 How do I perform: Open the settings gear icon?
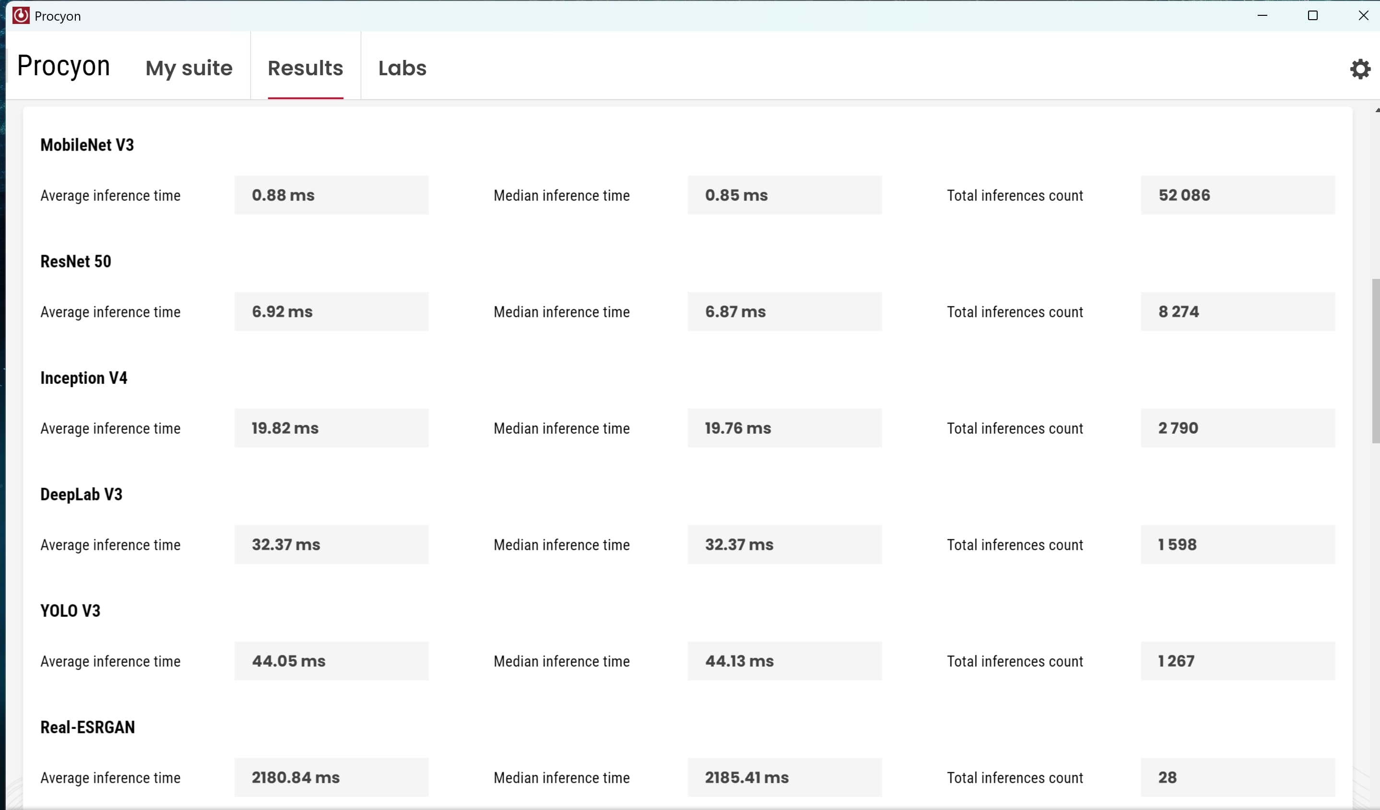pos(1360,69)
